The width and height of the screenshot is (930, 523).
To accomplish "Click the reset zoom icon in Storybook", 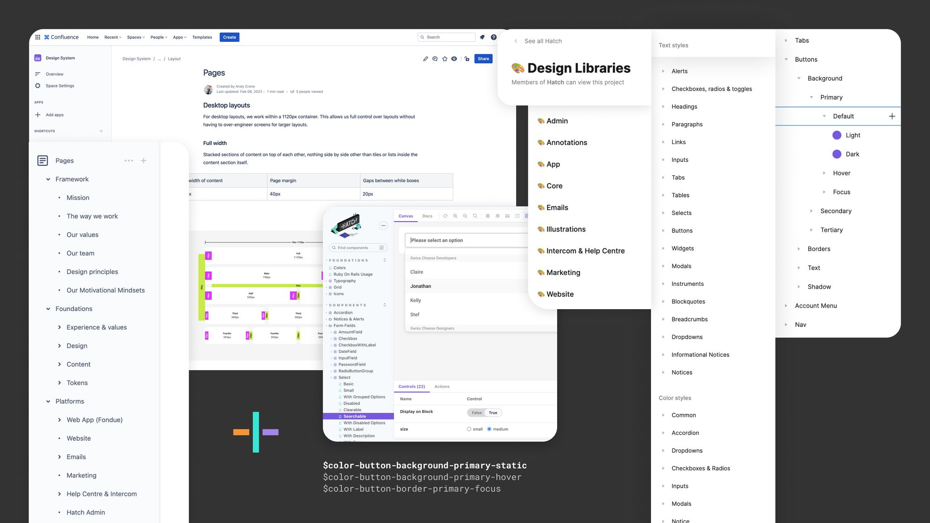I will [475, 216].
